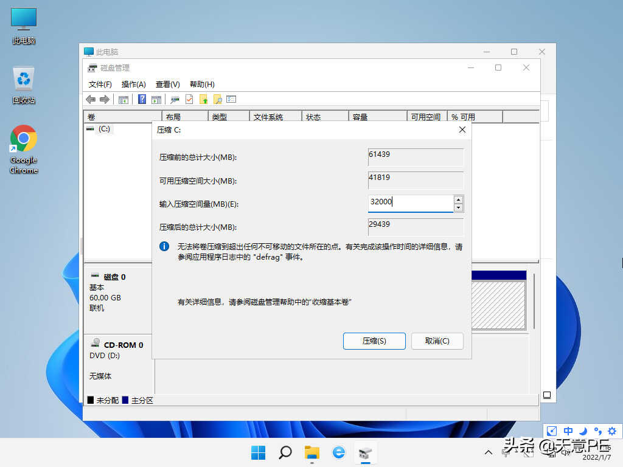Click the Forward arrow in Disk Management toolbar
The height and width of the screenshot is (467, 623).
pos(104,99)
